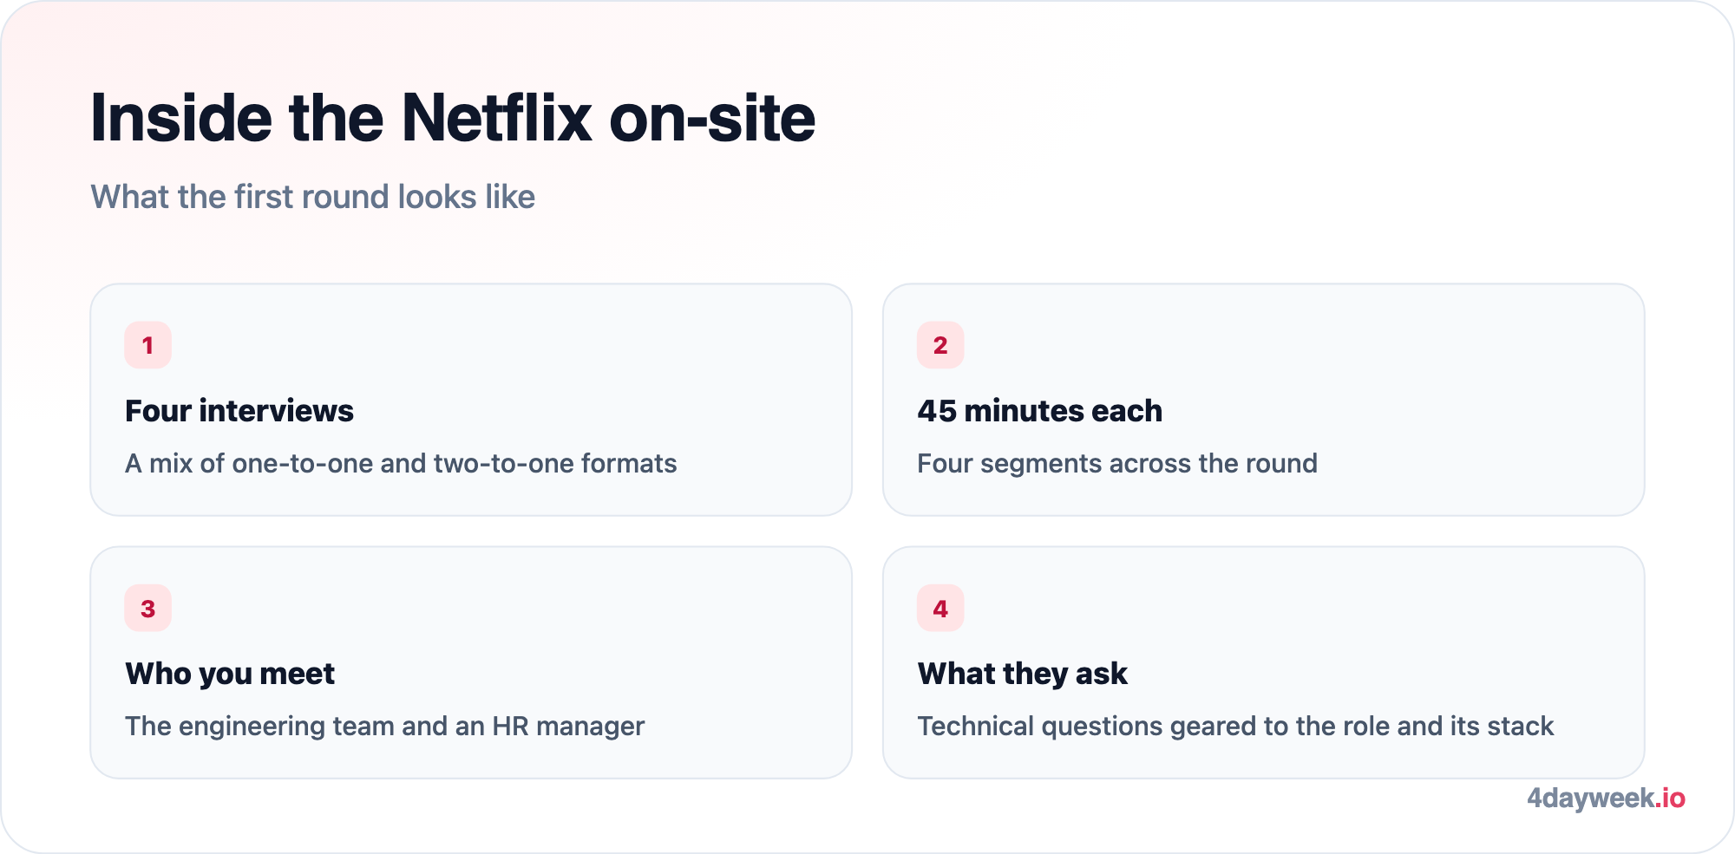This screenshot has height=854, width=1735.
Task: Click the Technical questions geared to role text
Action: [1235, 727]
